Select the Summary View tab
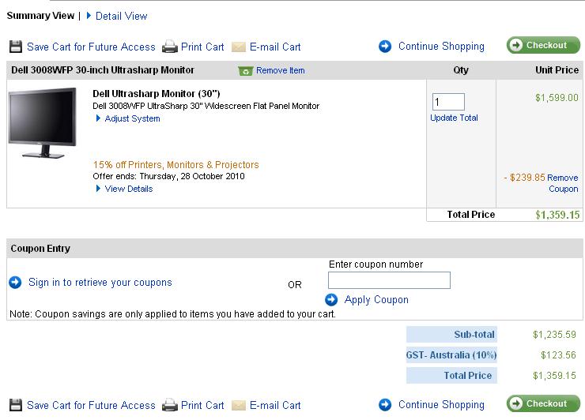Viewport: 585px width, 420px height. pos(40,16)
